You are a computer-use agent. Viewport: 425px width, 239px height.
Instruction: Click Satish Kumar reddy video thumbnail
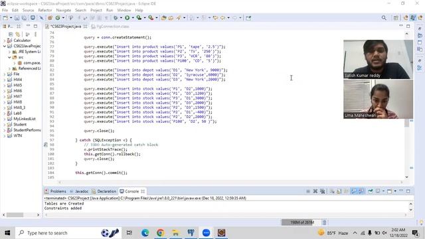(378, 59)
